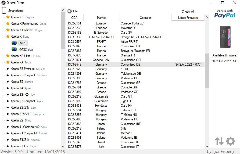
Task: Click the PayPal donate logo
Action: click(224, 14)
